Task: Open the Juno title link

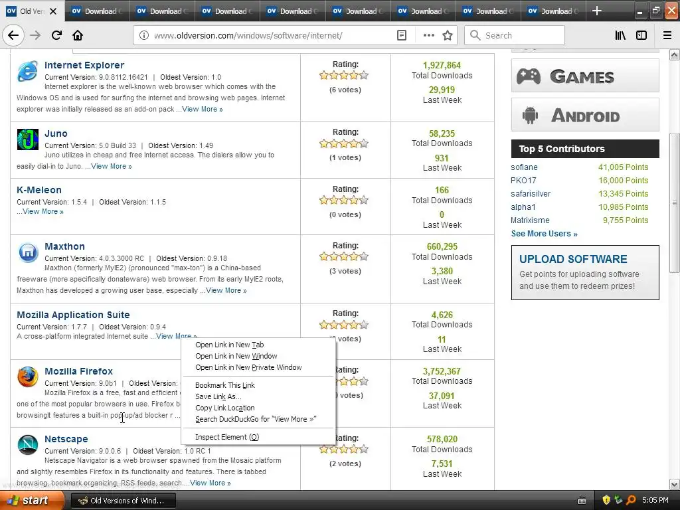Action: pos(56,133)
